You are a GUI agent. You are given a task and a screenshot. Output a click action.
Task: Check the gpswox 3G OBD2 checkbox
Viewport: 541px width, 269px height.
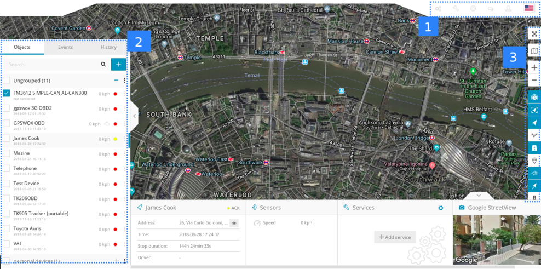tap(6, 109)
